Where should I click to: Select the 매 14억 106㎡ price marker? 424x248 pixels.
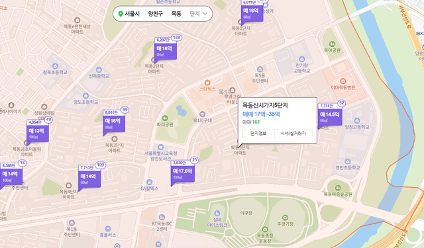(11, 176)
